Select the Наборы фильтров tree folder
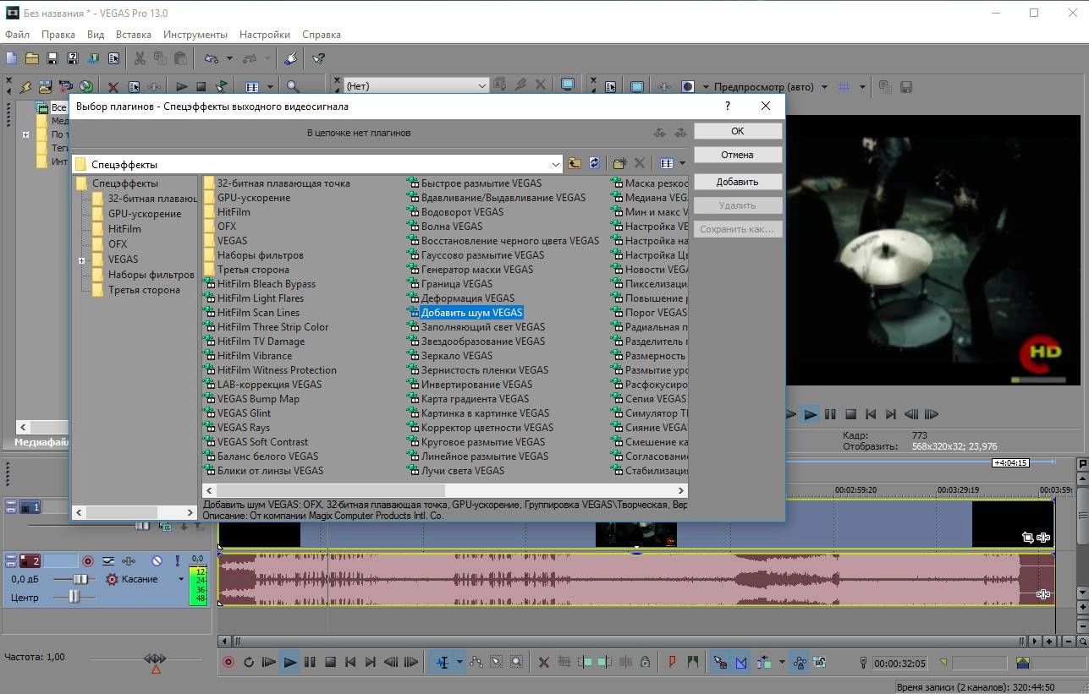The height and width of the screenshot is (694, 1089). (151, 275)
